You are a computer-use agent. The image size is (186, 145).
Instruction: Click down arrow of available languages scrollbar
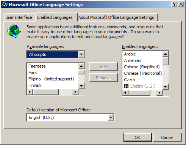tap(81, 86)
